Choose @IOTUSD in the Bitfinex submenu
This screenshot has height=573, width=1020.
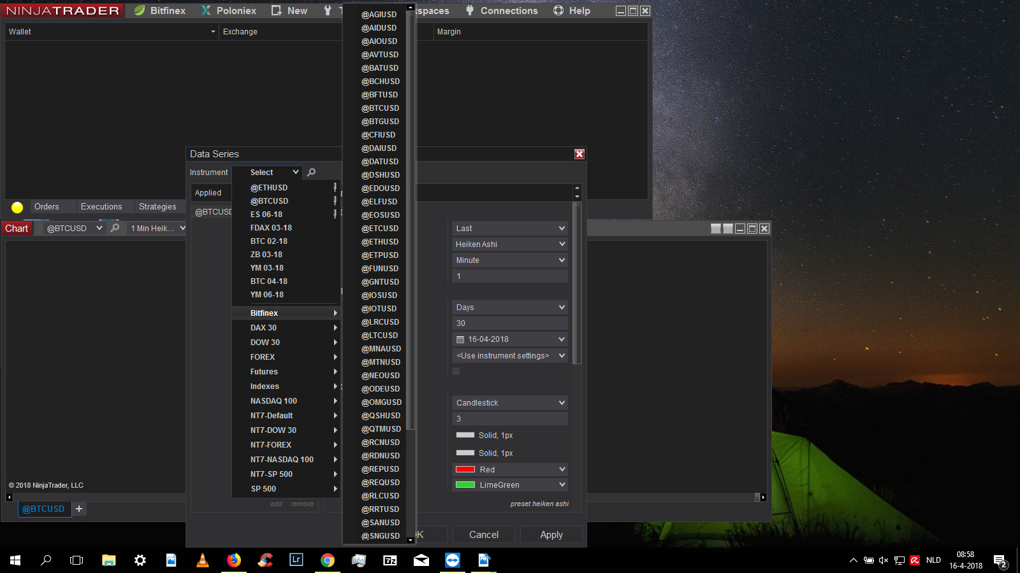pyautogui.click(x=379, y=309)
